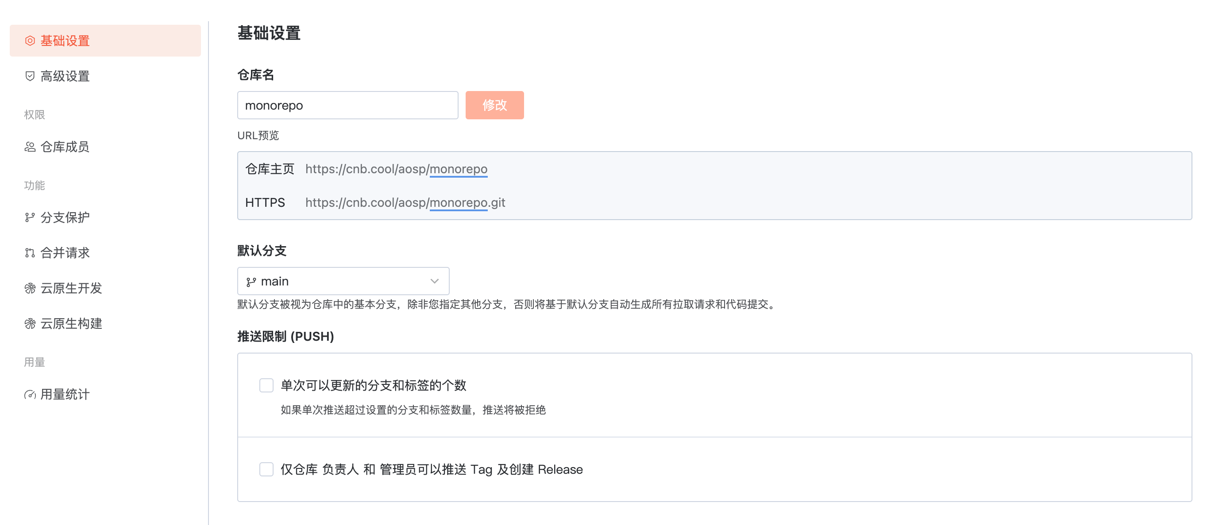Click the chevron arrow of the main dropdown

[x=434, y=281]
